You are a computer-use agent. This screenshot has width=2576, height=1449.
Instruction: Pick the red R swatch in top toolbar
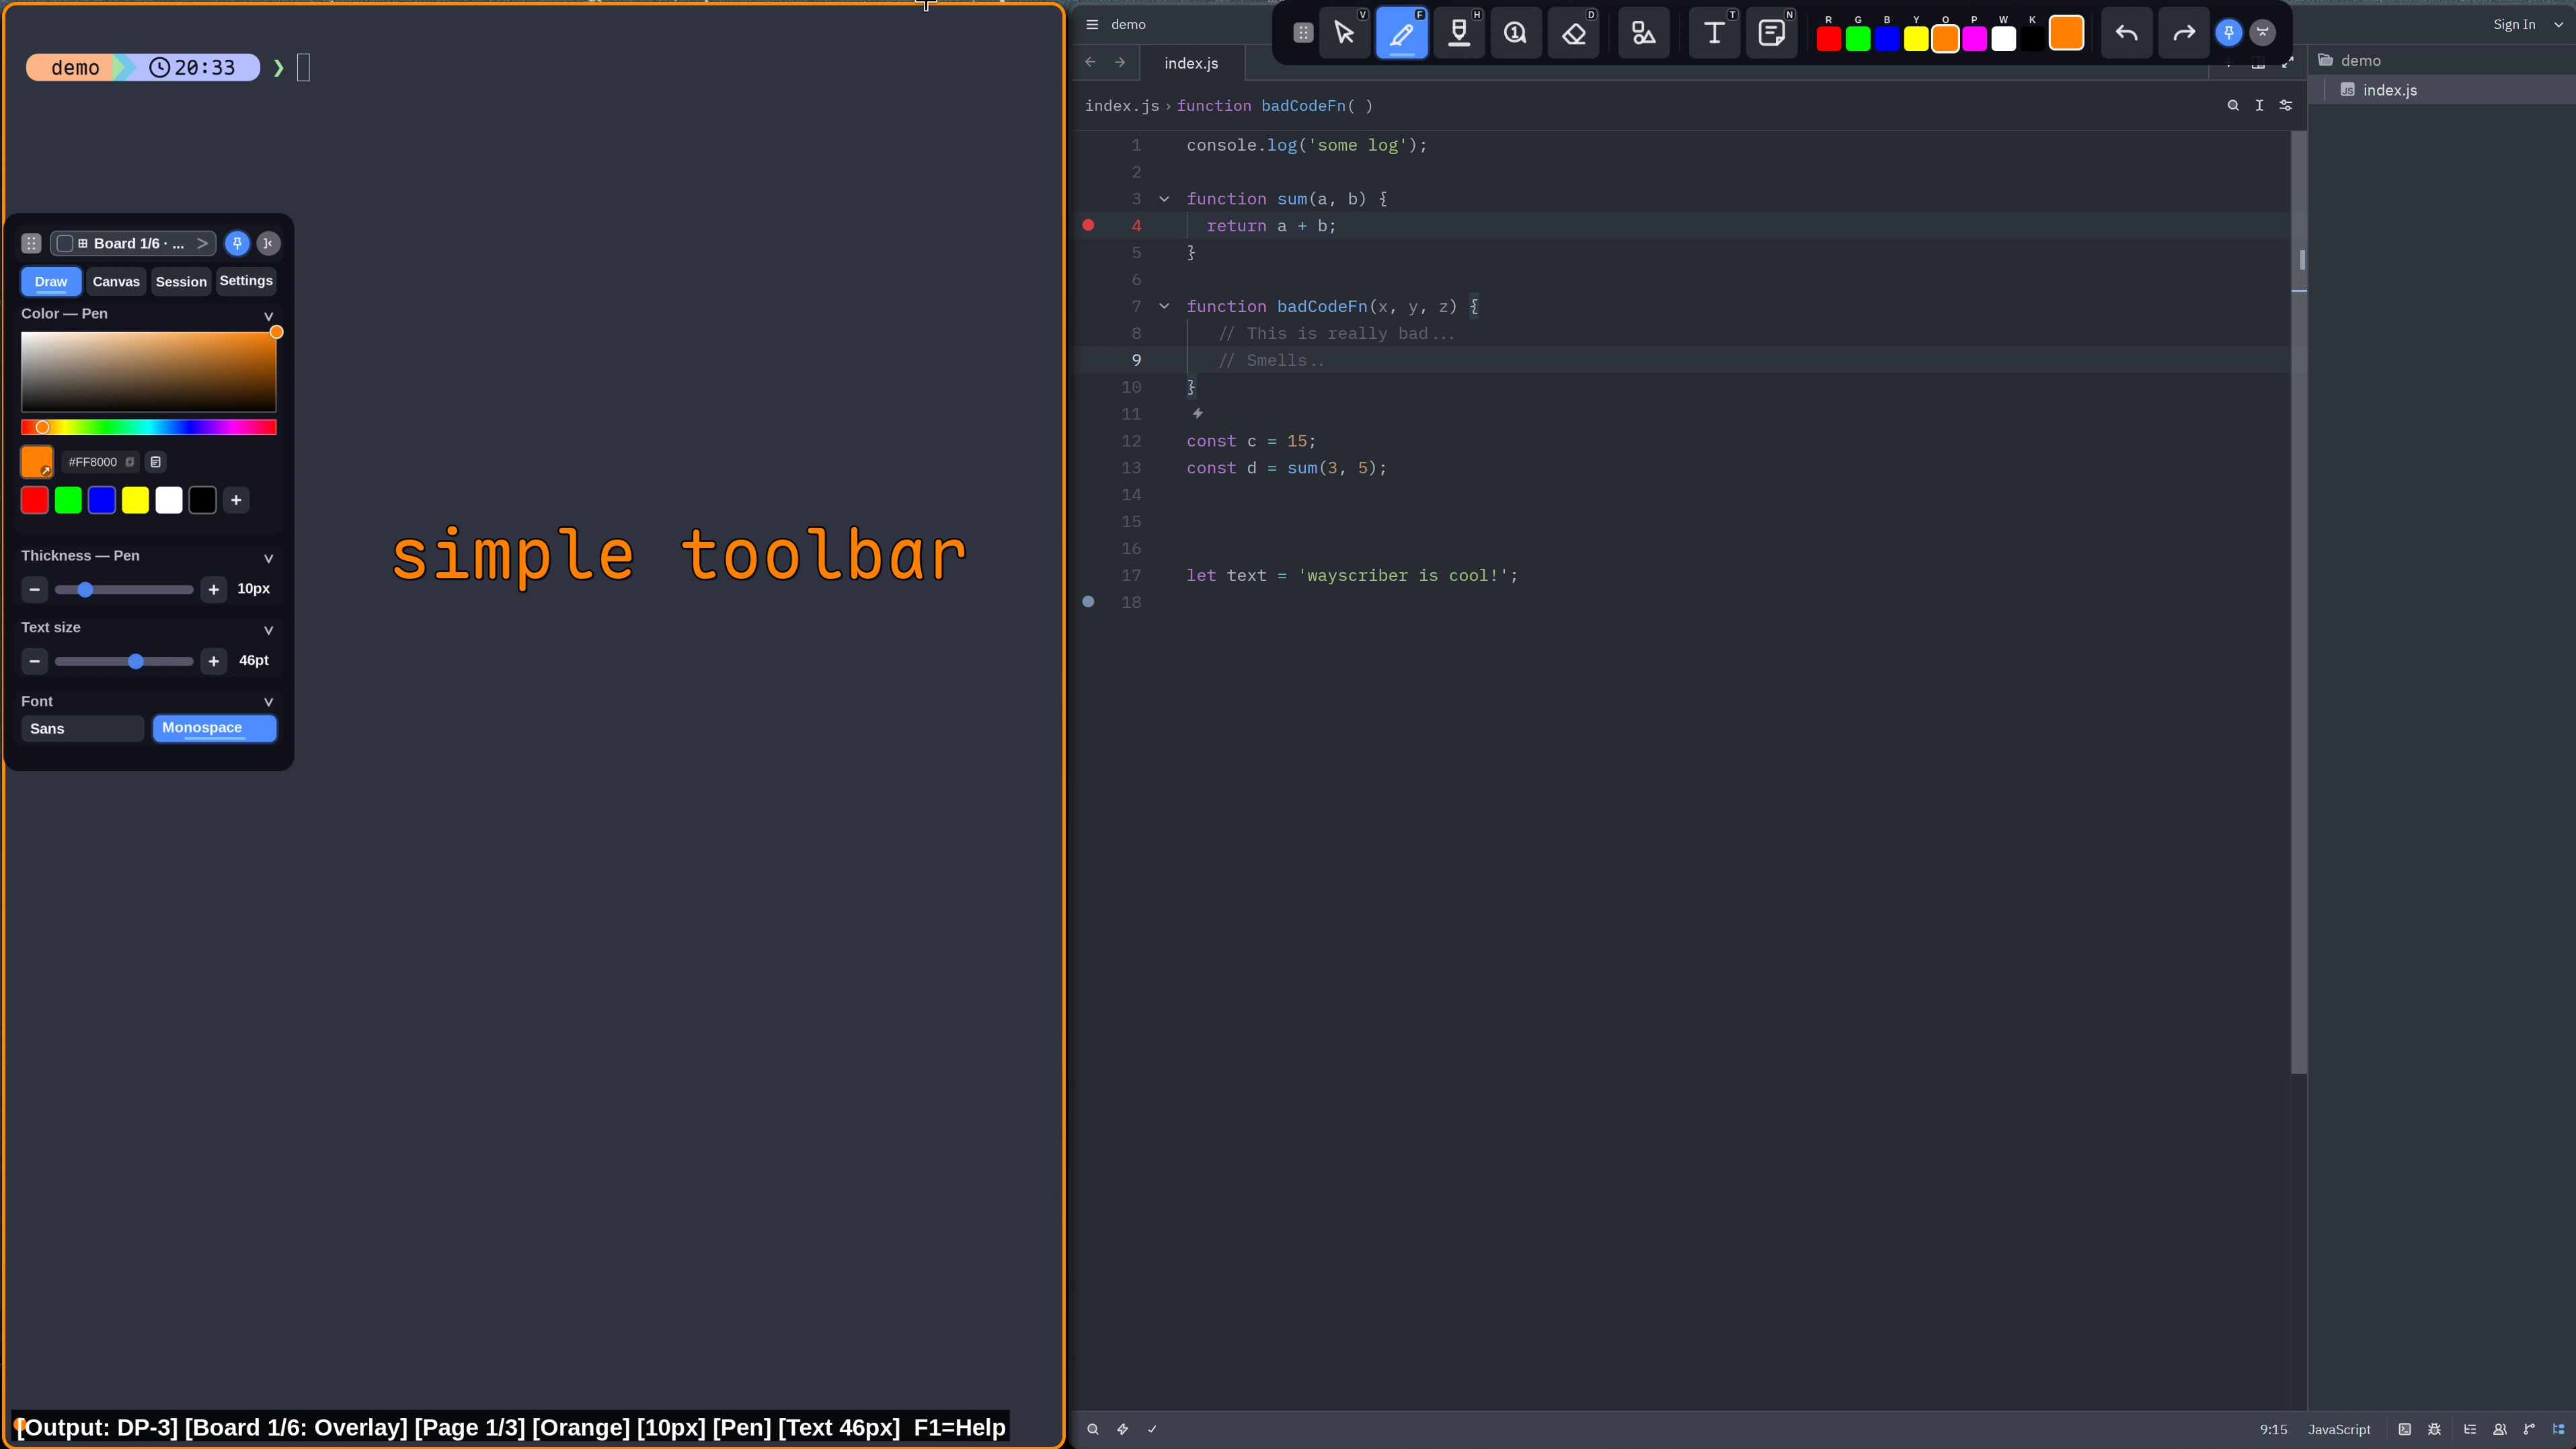tap(1829, 38)
